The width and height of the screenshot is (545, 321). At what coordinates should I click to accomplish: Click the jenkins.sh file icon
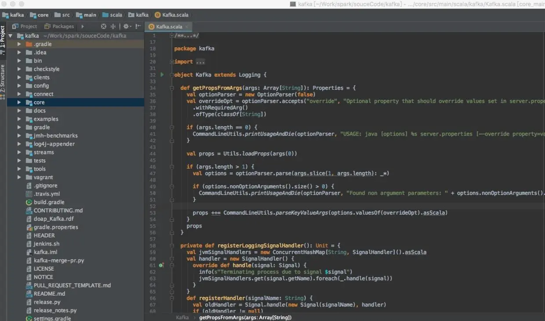[x=29, y=244]
